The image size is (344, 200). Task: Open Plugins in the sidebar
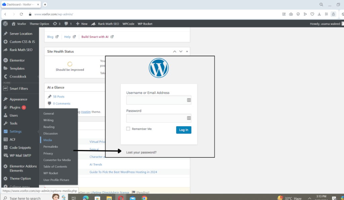pos(15,108)
